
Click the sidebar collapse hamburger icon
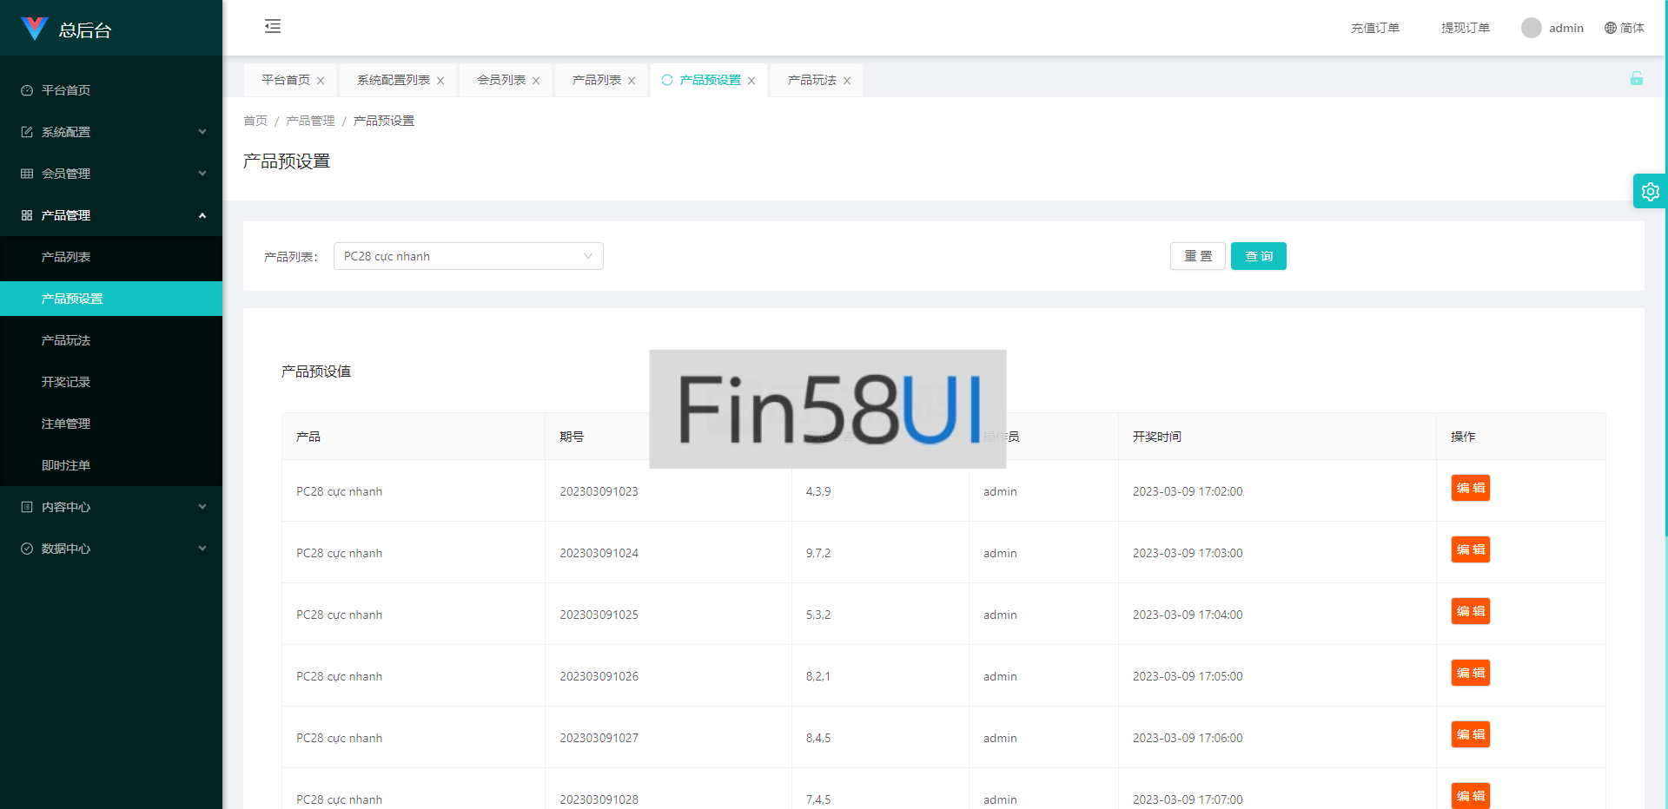(273, 26)
